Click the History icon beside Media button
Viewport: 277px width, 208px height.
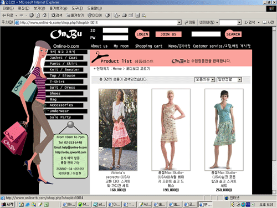(x=107, y=16)
